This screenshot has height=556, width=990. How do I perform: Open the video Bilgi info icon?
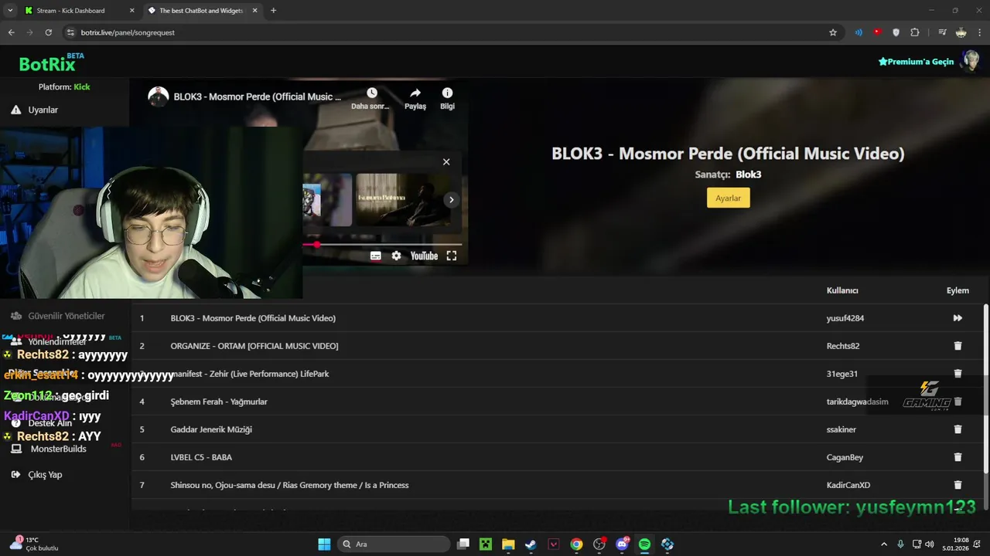(x=447, y=93)
